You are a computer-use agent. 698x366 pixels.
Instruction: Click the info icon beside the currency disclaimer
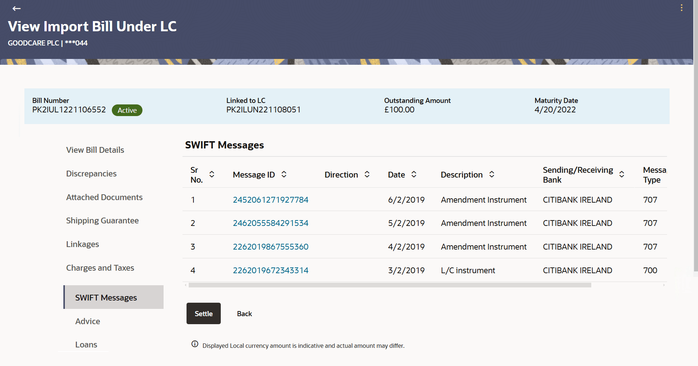(194, 344)
